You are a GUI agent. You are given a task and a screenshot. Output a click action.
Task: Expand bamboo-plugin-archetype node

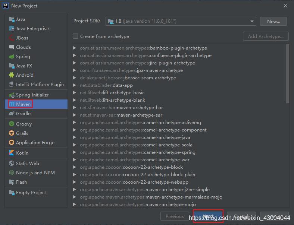(x=75, y=48)
